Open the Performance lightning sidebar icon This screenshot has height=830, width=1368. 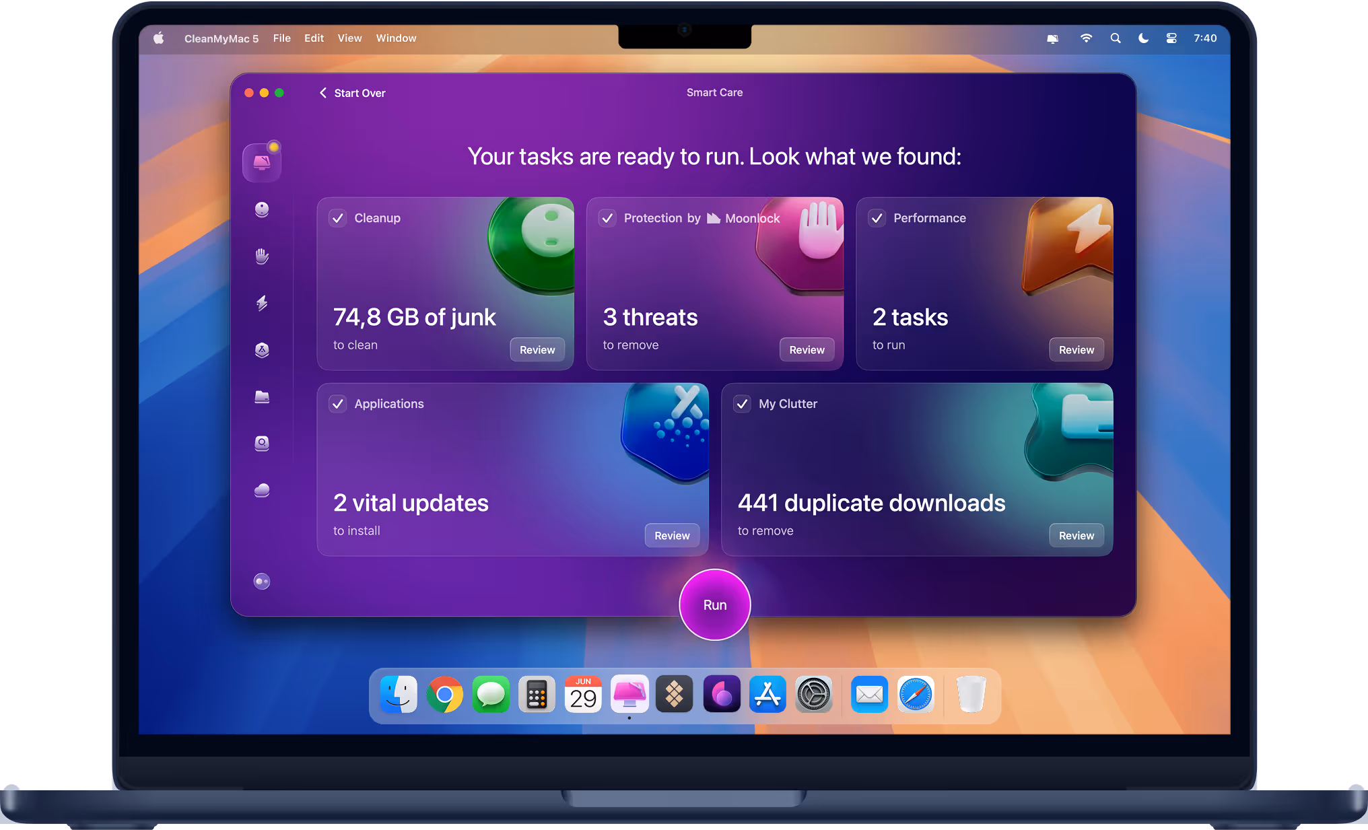point(262,303)
